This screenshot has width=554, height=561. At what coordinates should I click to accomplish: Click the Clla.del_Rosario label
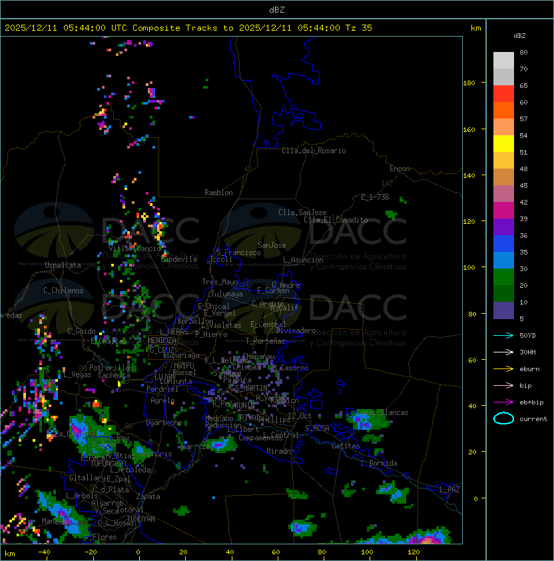coord(314,151)
